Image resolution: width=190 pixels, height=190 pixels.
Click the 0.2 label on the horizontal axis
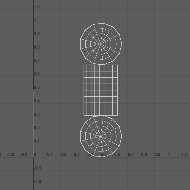tap(63, 154)
